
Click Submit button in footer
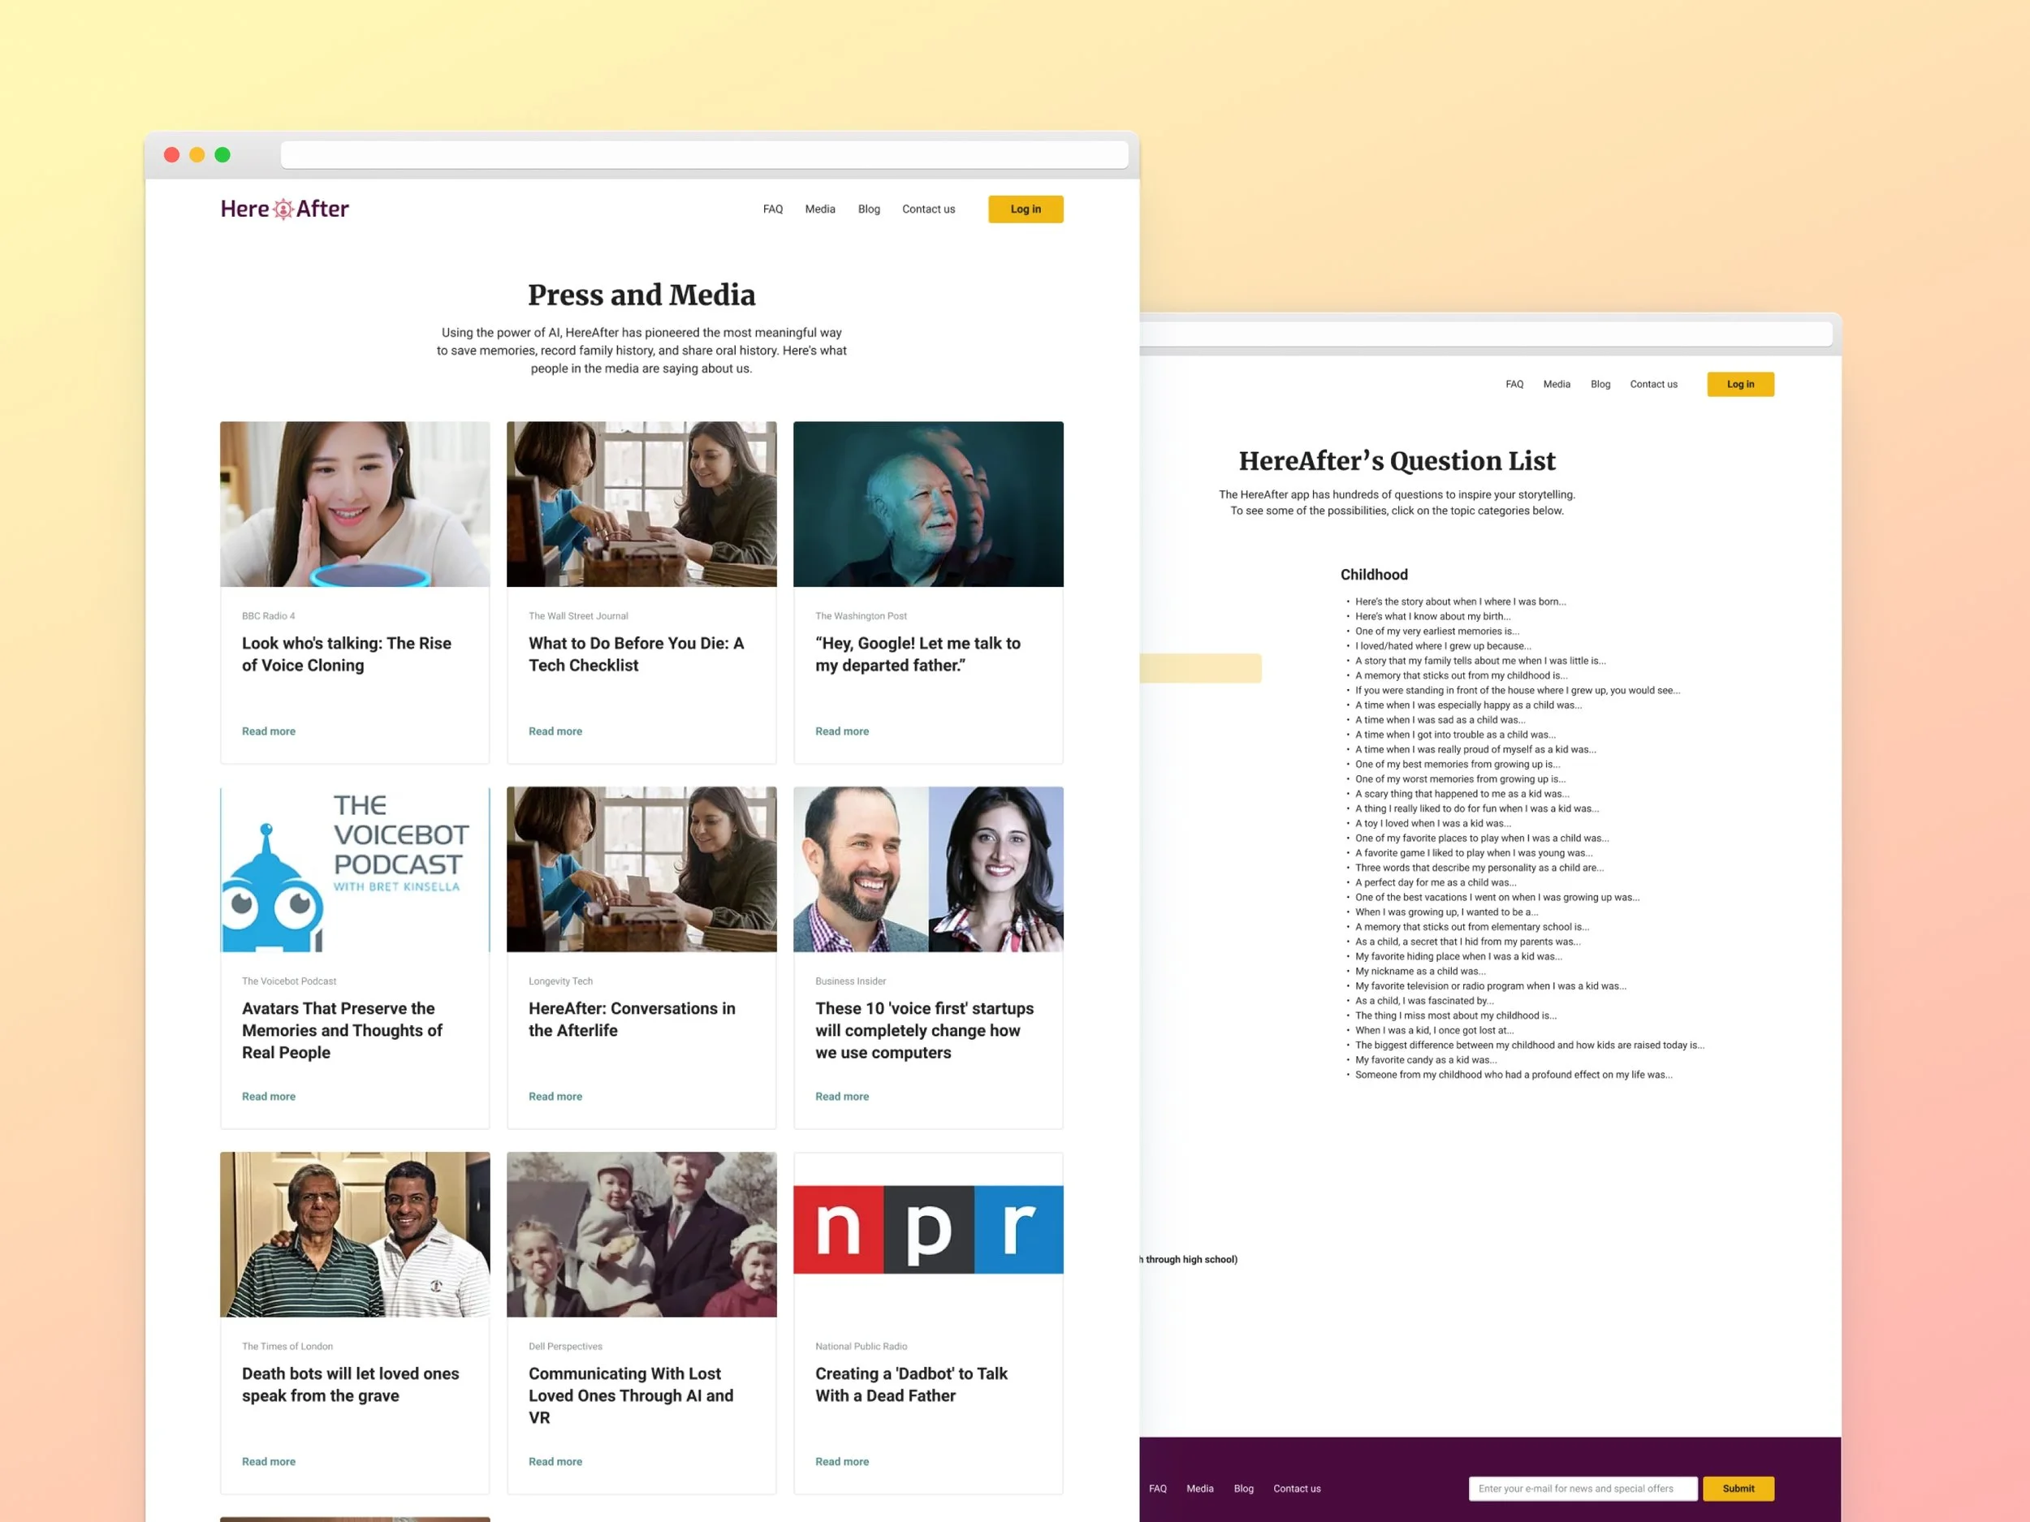[x=1738, y=1488]
